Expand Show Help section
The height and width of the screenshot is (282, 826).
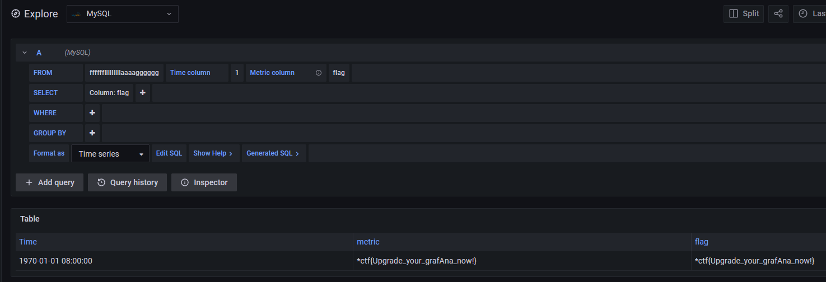(213, 153)
